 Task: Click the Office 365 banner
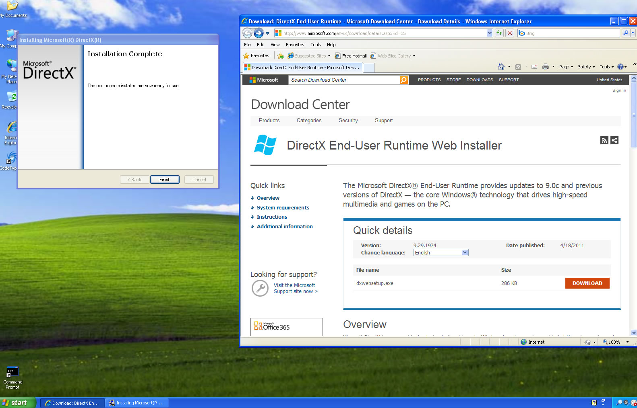click(x=287, y=327)
